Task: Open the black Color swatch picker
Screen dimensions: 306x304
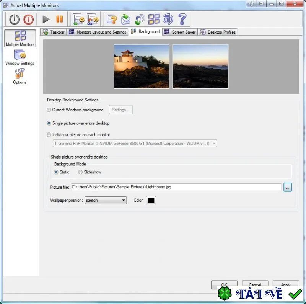Action: [151, 200]
